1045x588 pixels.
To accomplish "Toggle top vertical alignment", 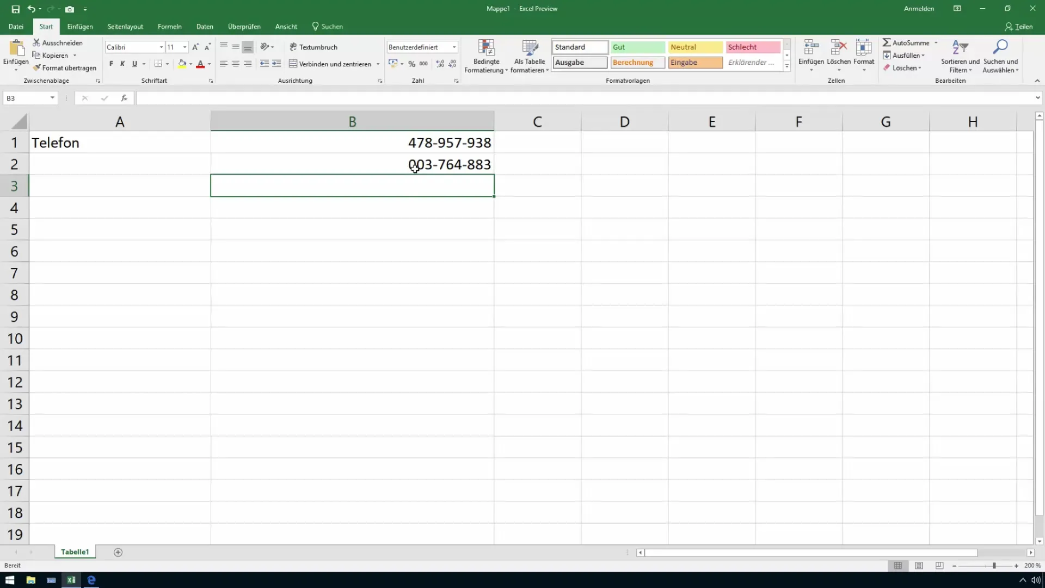I will click(x=224, y=47).
